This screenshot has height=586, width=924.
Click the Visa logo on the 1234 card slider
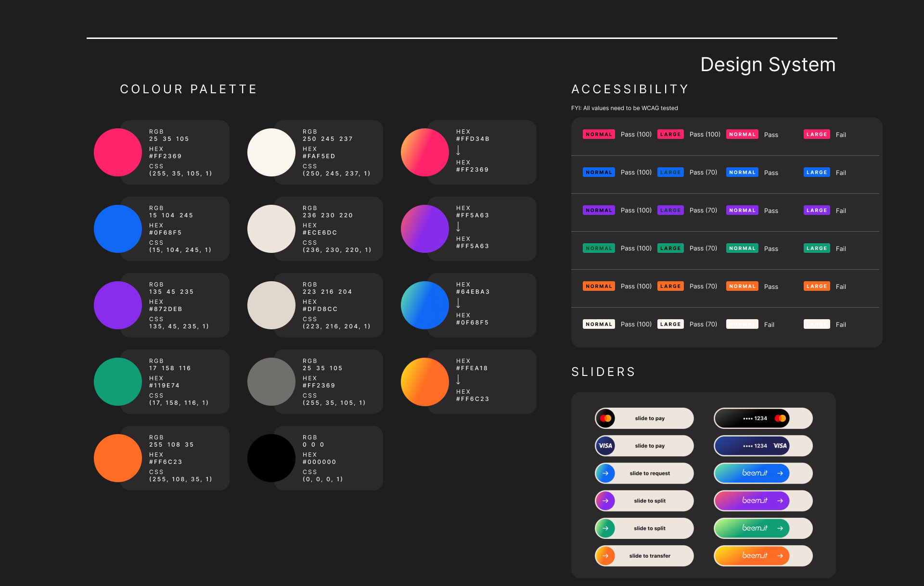pyautogui.click(x=780, y=446)
